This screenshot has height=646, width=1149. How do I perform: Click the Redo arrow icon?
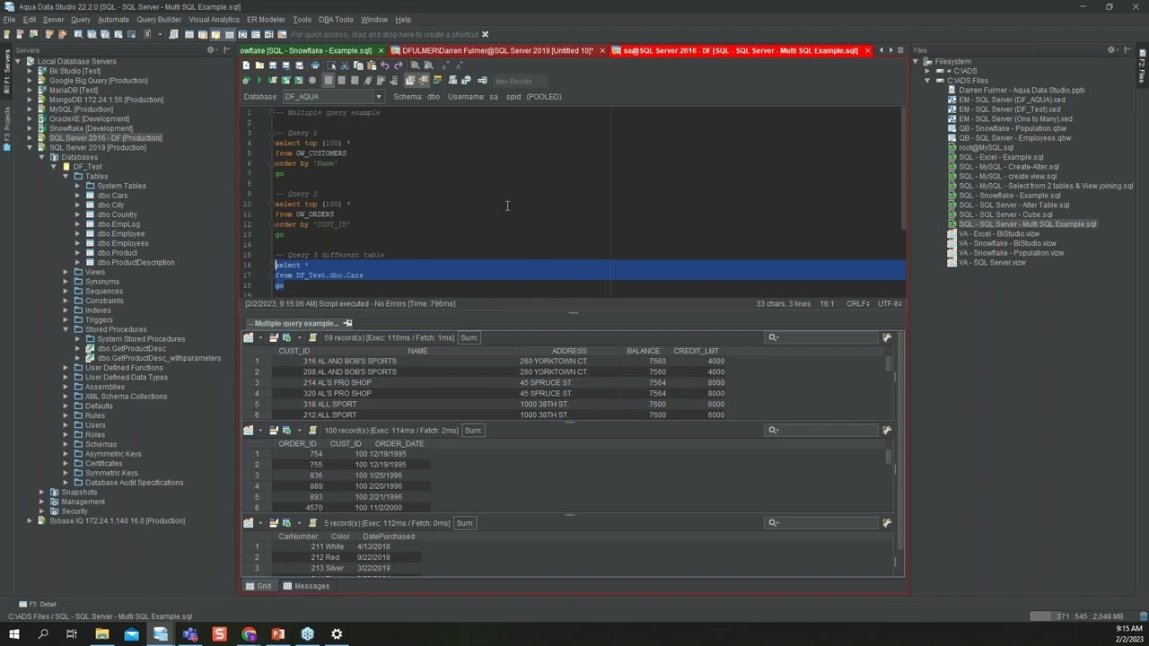coord(399,65)
